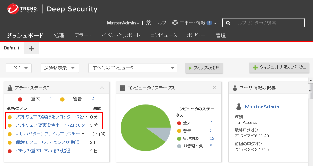The height and width of the screenshot is (166, 313).
Task: Click ウィジェットの追加/削除 button
Action: click(279, 68)
